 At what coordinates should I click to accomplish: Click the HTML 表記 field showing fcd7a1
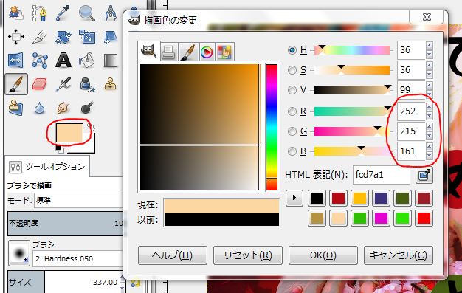click(381, 175)
